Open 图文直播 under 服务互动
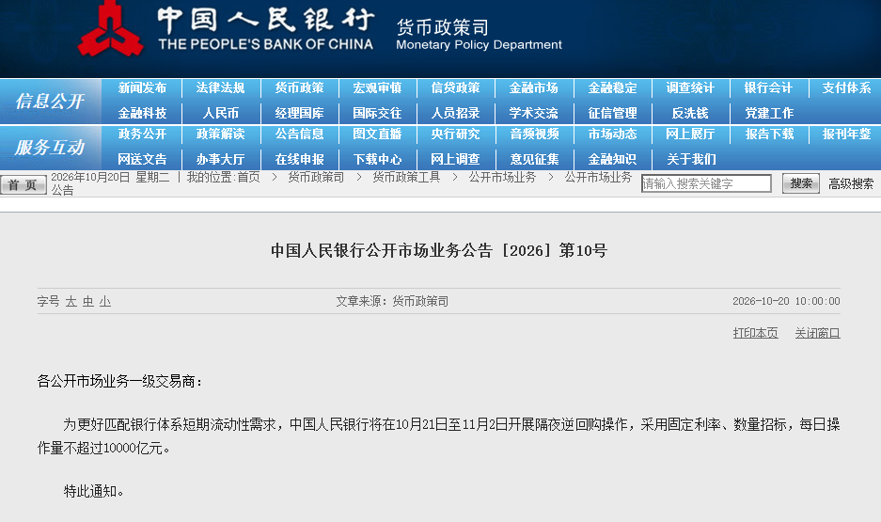The image size is (881, 522). click(377, 134)
